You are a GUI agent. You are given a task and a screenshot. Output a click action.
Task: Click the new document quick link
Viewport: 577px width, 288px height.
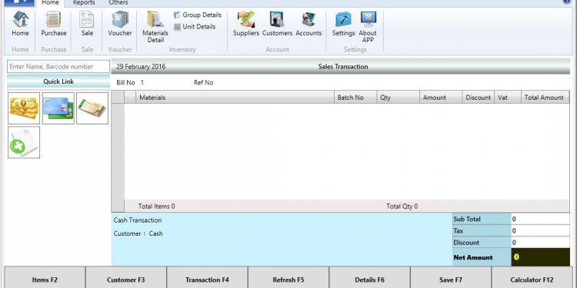coord(24,142)
